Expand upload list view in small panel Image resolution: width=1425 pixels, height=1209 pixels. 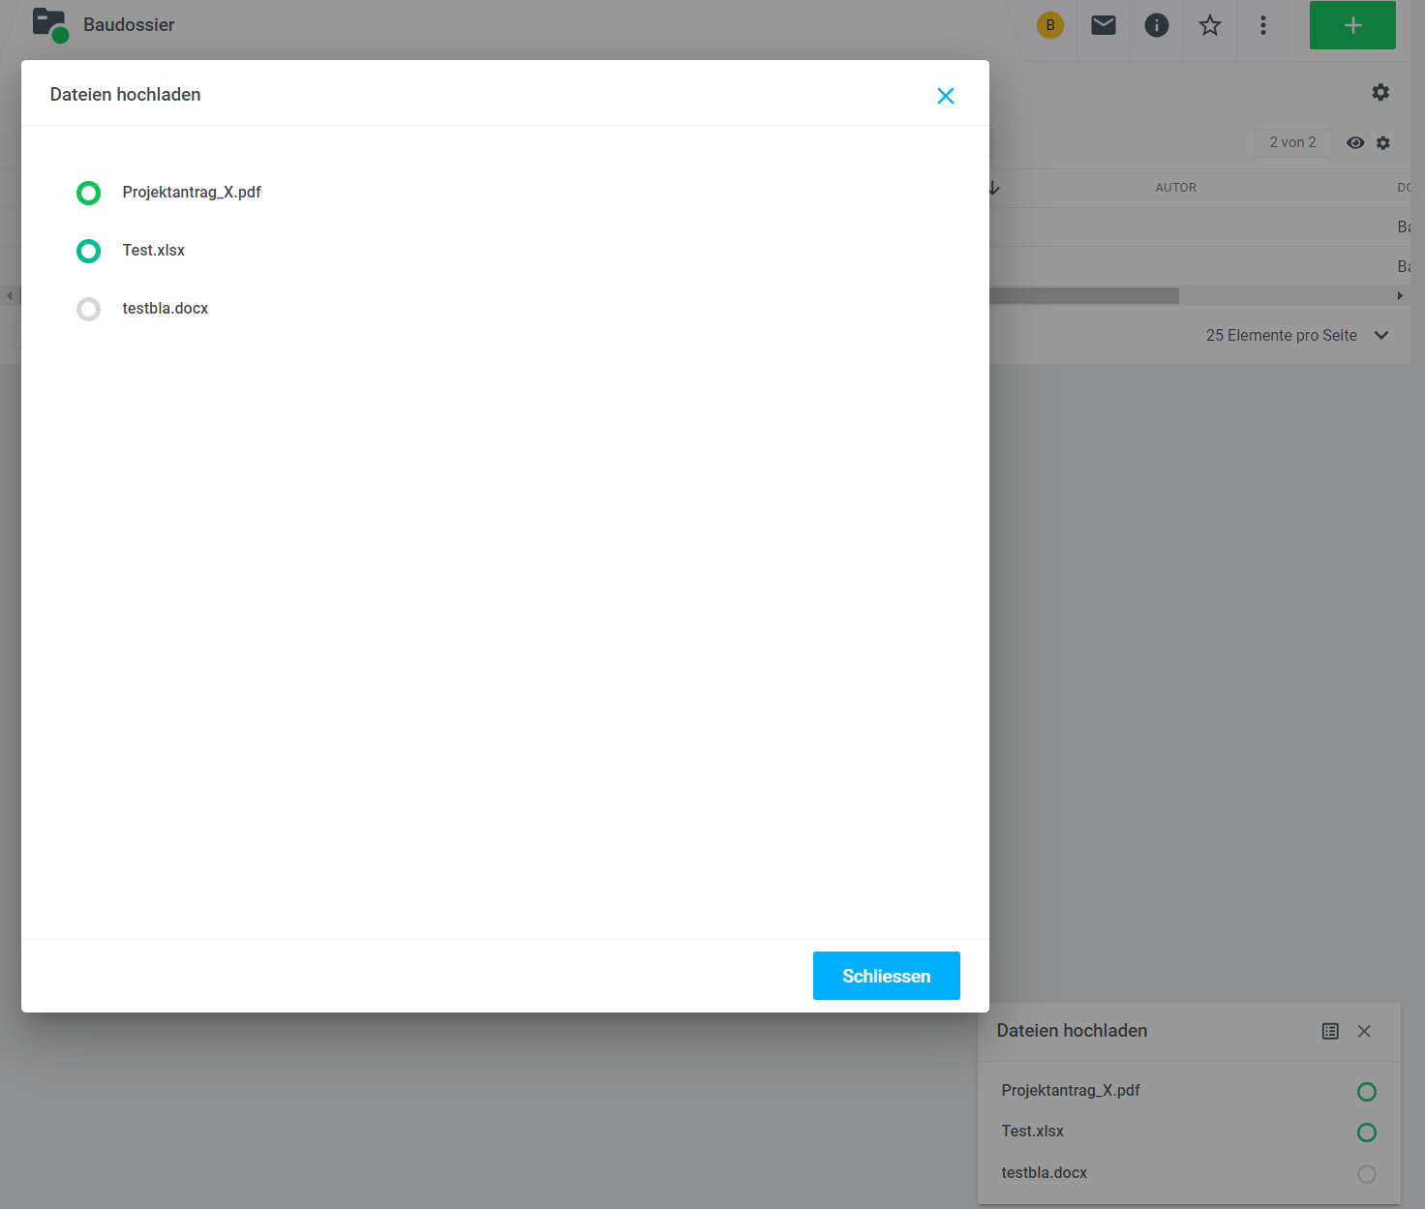(x=1330, y=1031)
